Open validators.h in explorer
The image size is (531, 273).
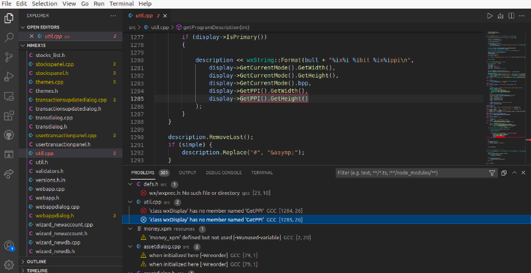click(49, 171)
